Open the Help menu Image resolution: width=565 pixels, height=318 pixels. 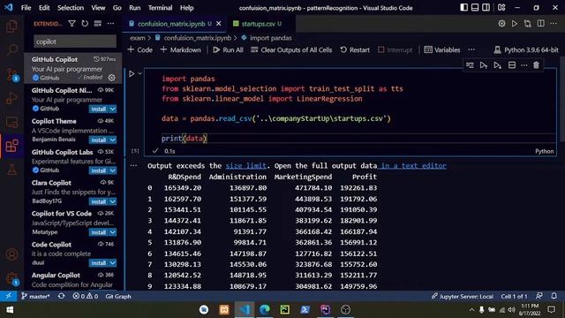pos(186,8)
